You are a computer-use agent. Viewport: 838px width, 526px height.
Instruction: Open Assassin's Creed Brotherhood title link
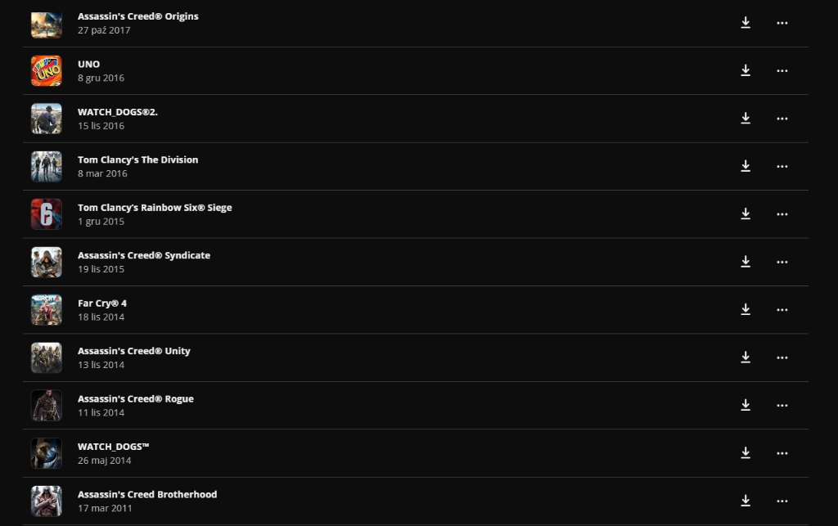pyautogui.click(x=147, y=494)
